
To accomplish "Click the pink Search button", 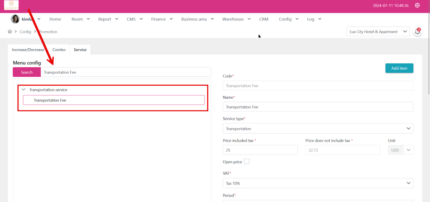I will [x=26, y=72].
